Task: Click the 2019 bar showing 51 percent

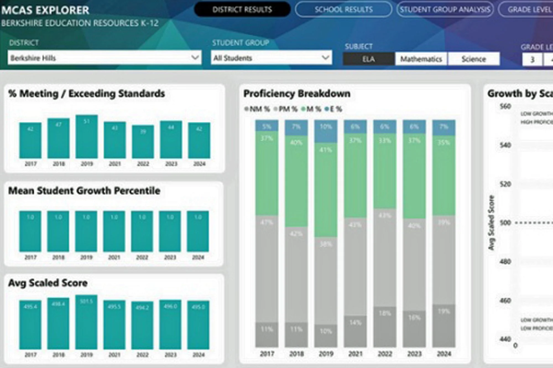Action: click(x=87, y=137)
